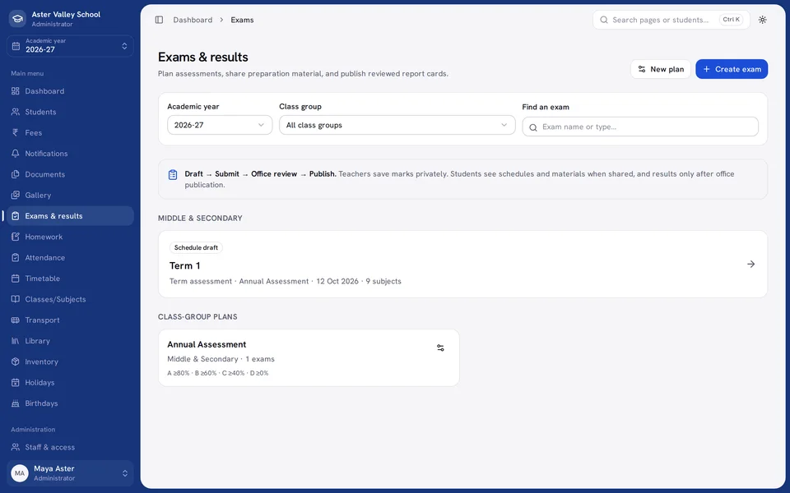Click the Fees rupee icon
Viewport: 790px width, 493px height.
tap(15, 133)
